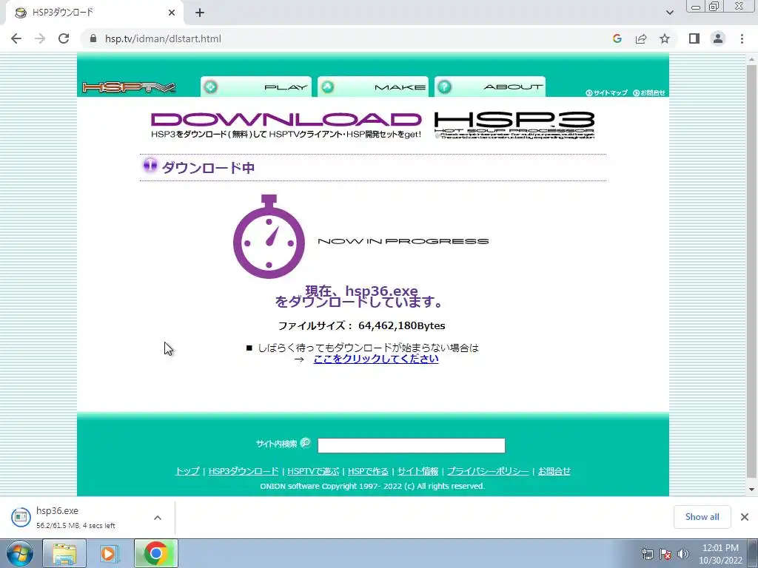Viewport: 758px width, 568px height.
Task: Click the address bar URL
Action: [x=163, y=38]
